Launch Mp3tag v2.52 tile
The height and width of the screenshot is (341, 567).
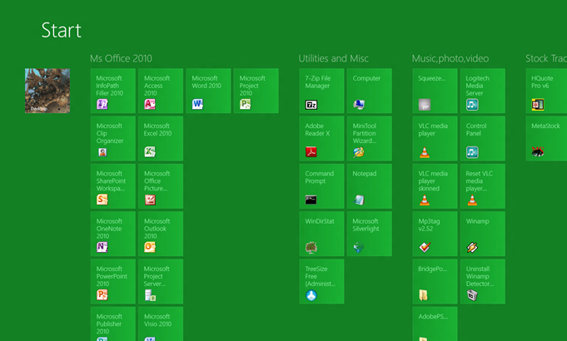pos(435,234)
